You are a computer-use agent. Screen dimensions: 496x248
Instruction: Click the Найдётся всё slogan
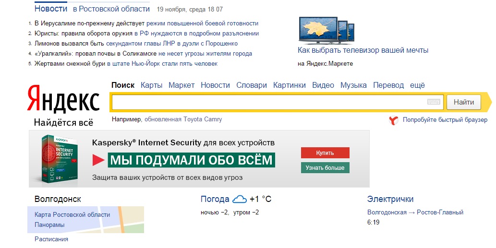(x=63, y=123)
